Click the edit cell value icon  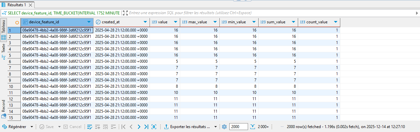(x=89, y=127)
